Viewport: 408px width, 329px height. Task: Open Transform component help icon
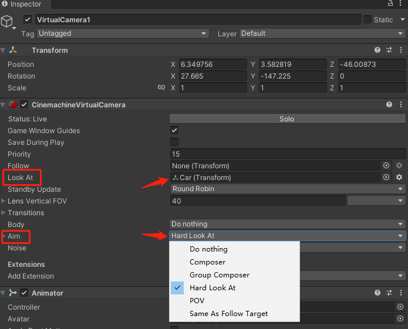(x=377, y=50)
